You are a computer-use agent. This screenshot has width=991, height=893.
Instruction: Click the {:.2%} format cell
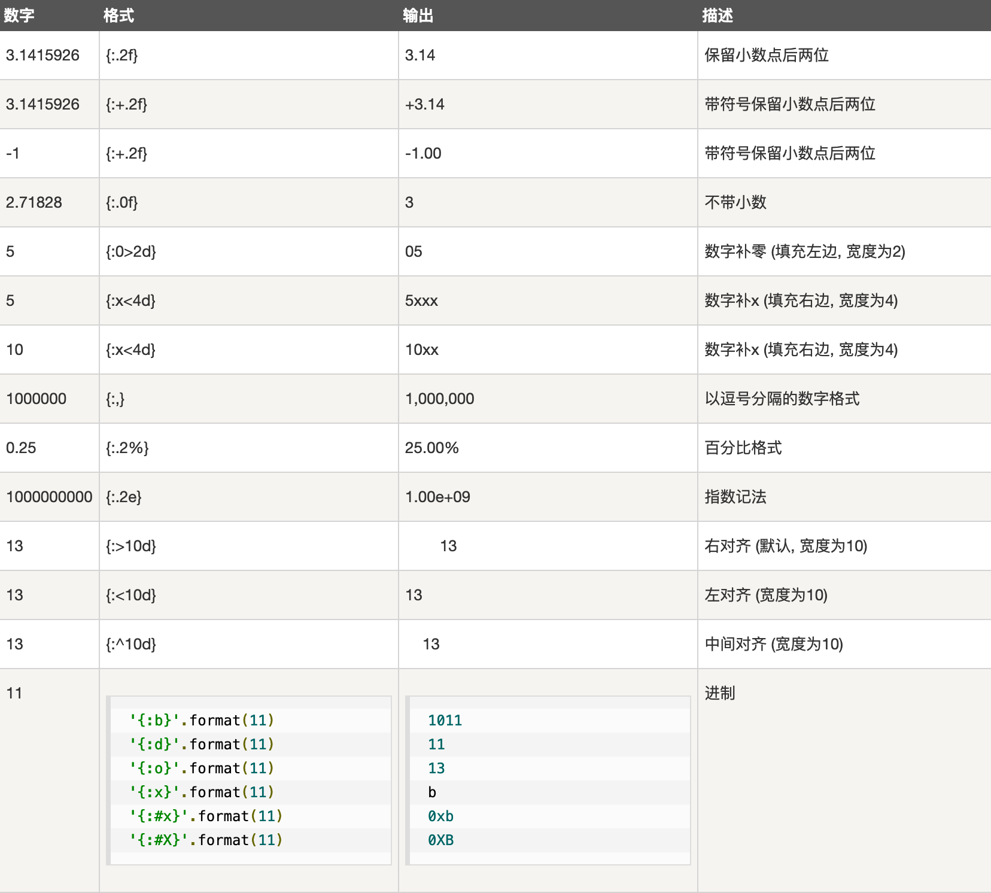pyautogui.click(x=127, y=448)
